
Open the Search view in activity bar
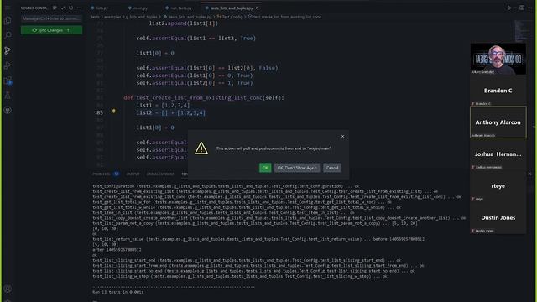8,35
